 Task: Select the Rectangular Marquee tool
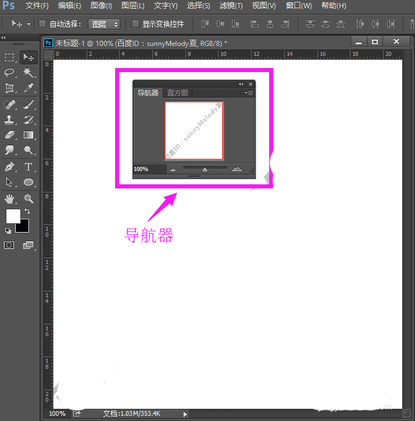9,57
